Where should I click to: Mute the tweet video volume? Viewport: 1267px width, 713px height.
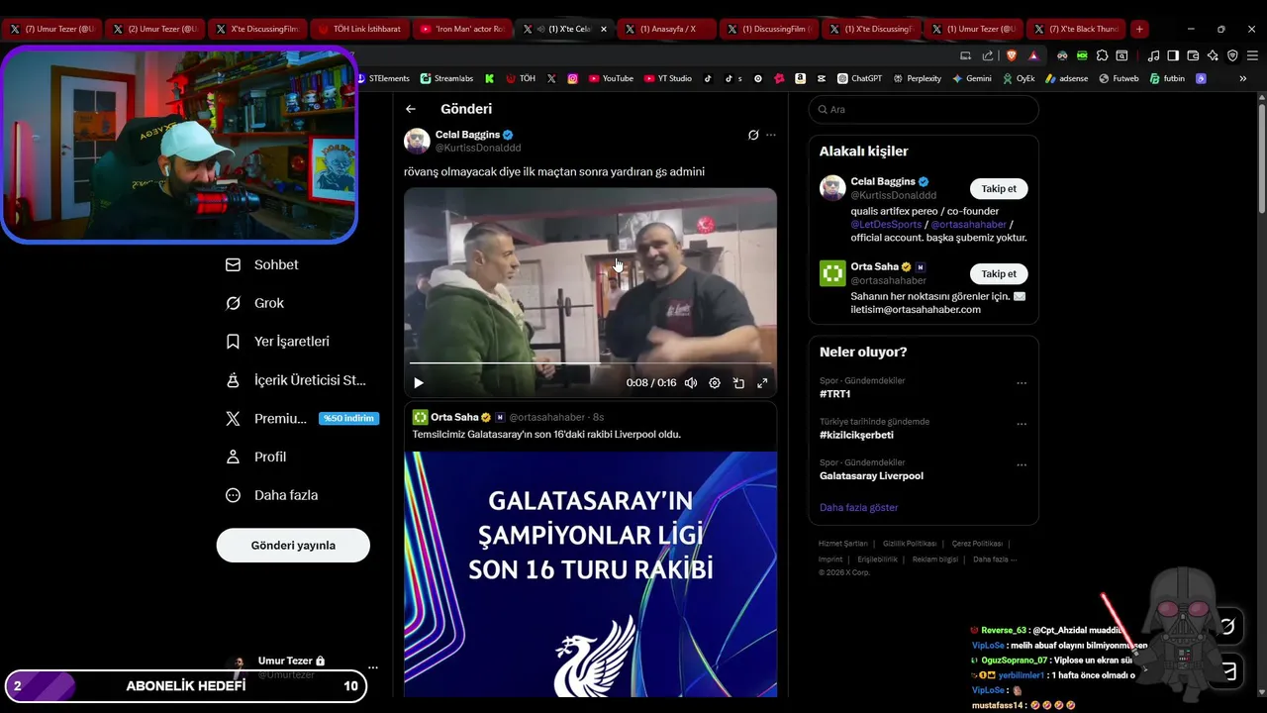pos(691,383)
